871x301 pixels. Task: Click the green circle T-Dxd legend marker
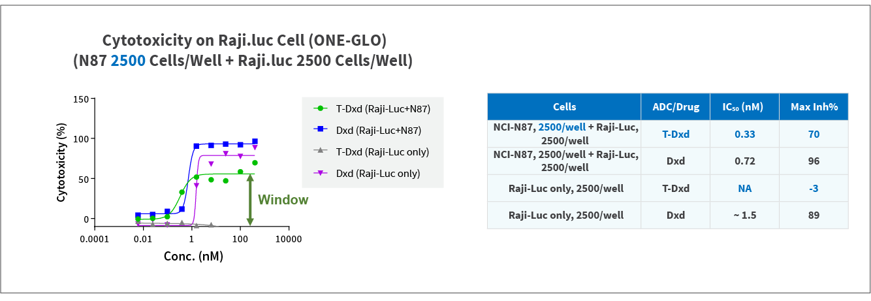(320, 108)
